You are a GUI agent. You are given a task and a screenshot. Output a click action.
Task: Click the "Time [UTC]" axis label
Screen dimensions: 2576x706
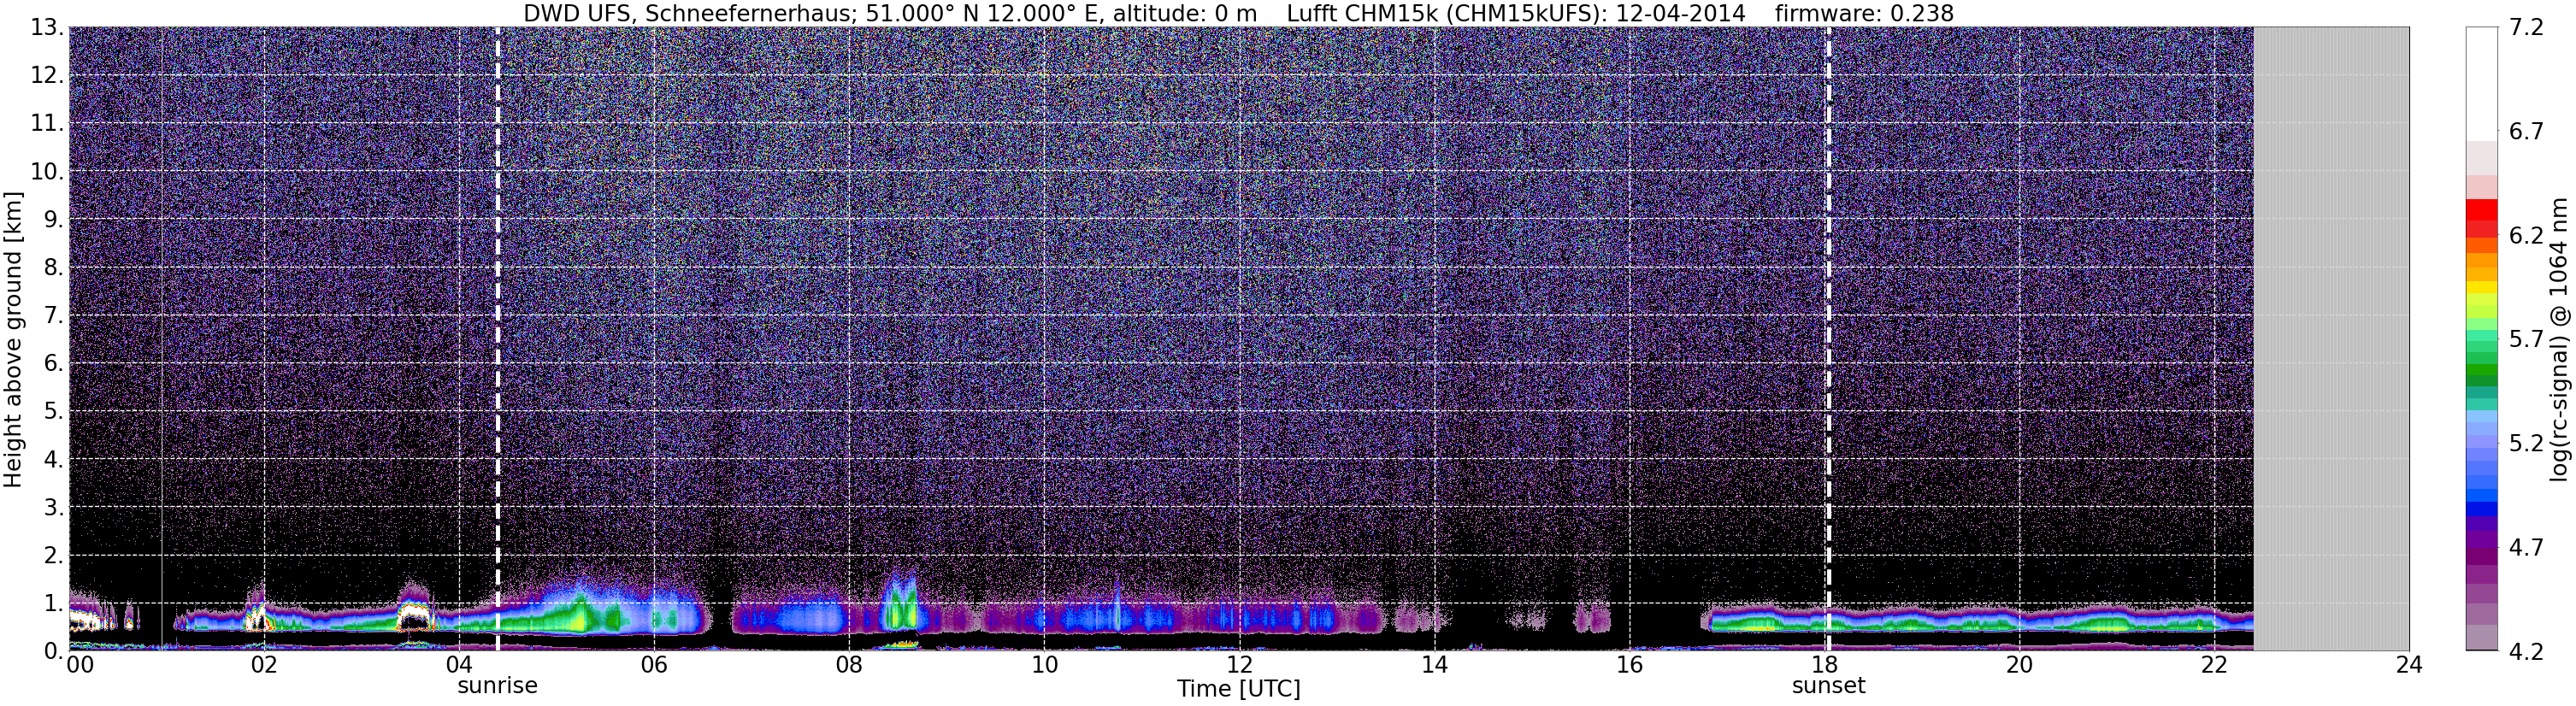point(1239,689)
